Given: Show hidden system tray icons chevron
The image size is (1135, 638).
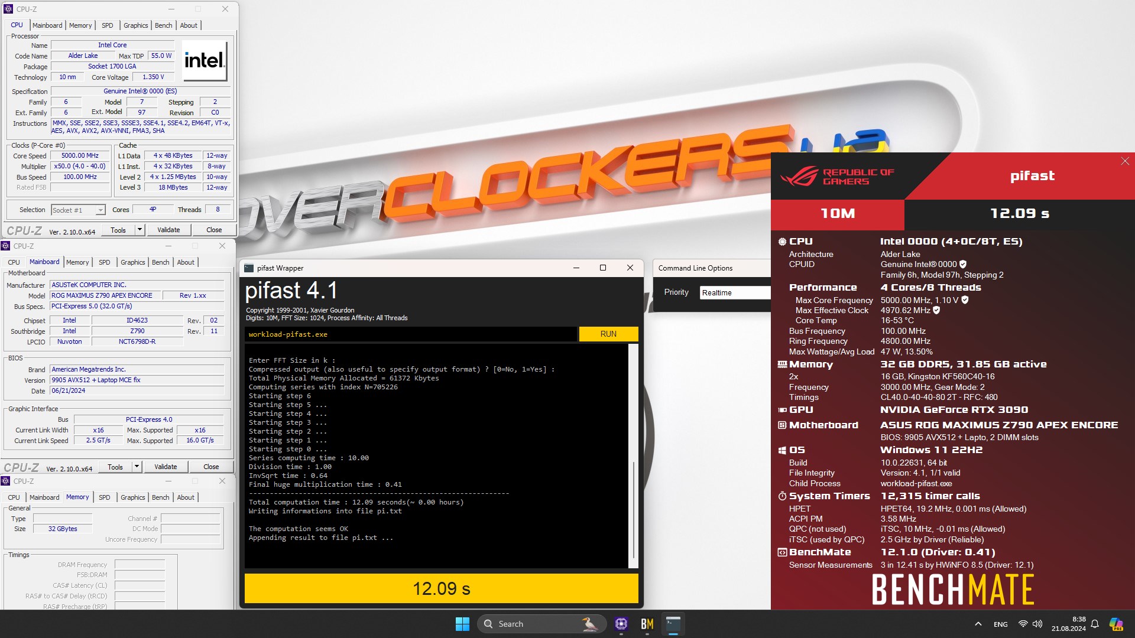Looking at the screenshot, I should pos(978,624).
